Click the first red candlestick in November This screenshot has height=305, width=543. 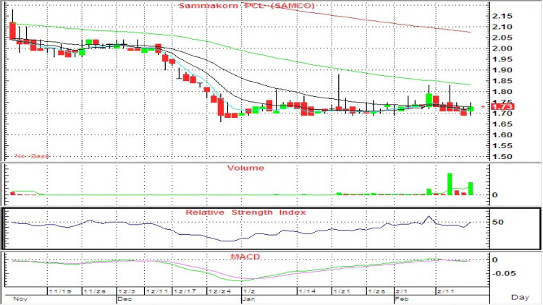point(12,31)
